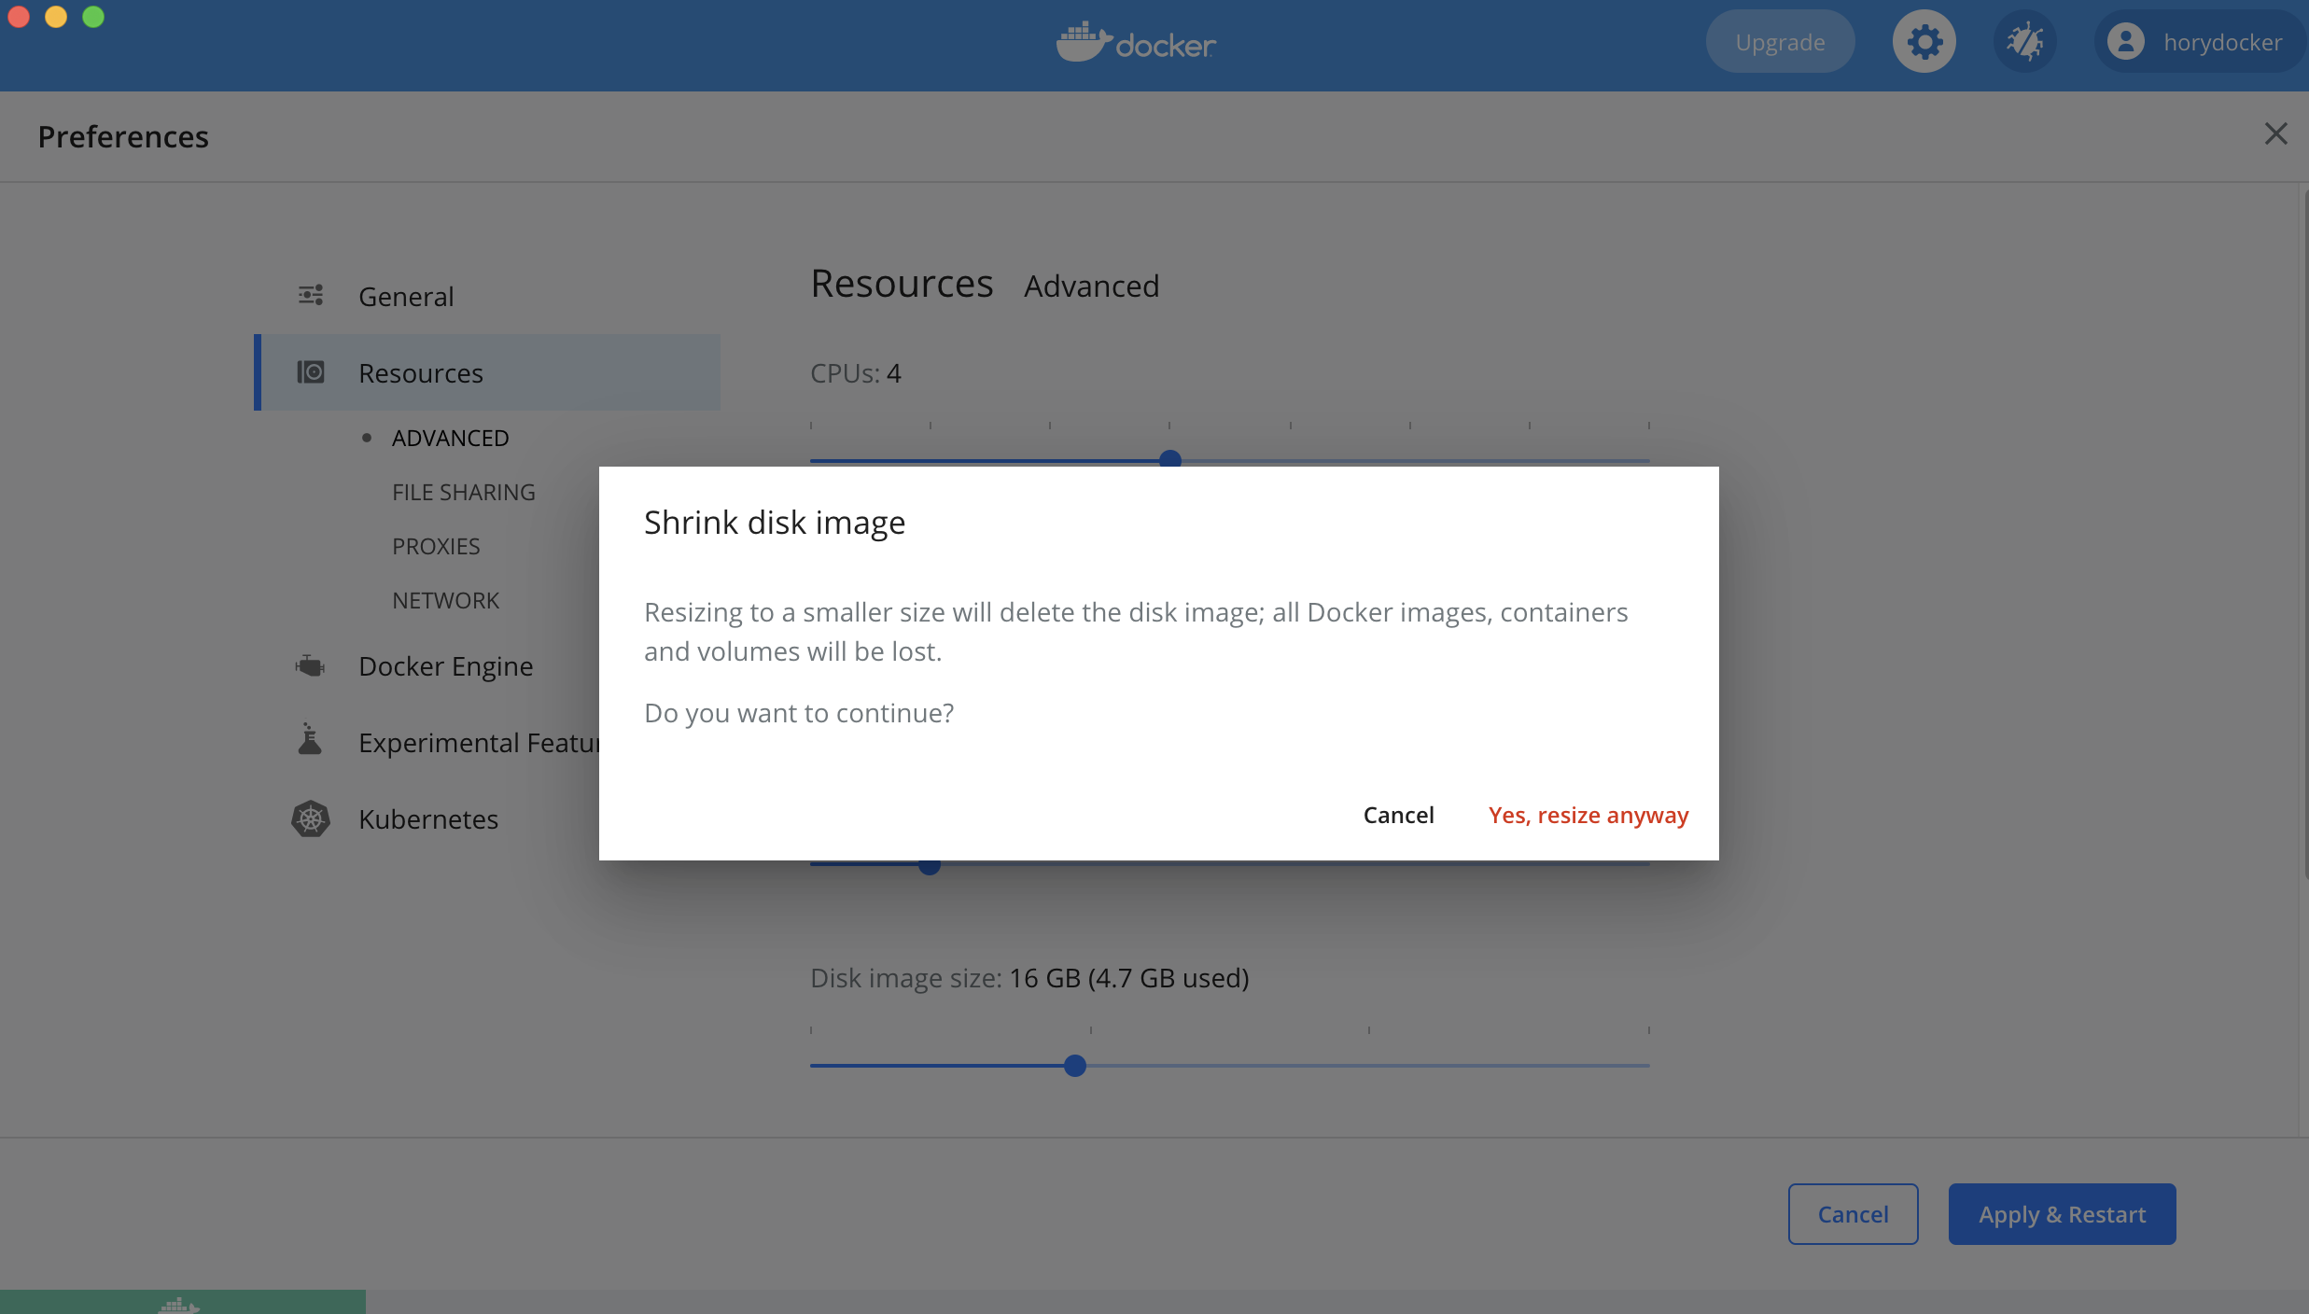Click the Kubernetes wheel icon

(311, 818)
